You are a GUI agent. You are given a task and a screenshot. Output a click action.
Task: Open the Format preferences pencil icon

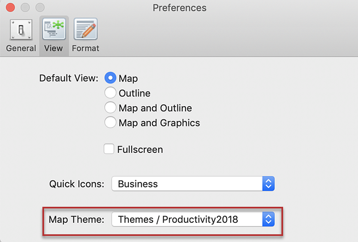pyautogui.click(x=85, y=29)
